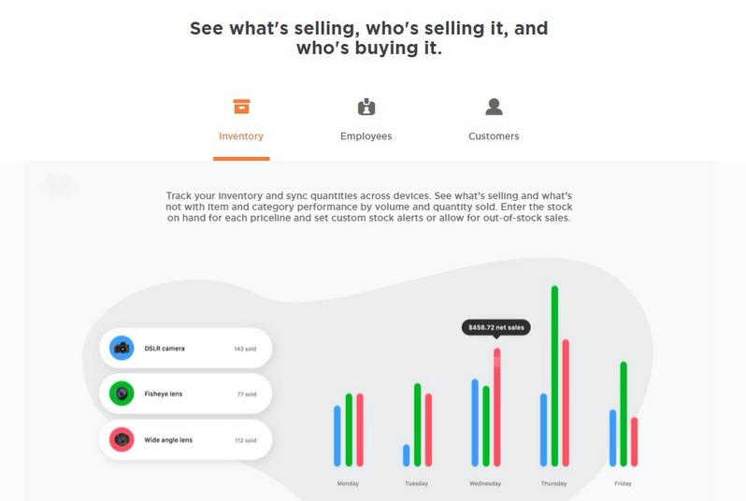Viewport: 746px width, 501px height.
Task: Click Thursday's tallest green bar
Action: (x=554, y=376)
